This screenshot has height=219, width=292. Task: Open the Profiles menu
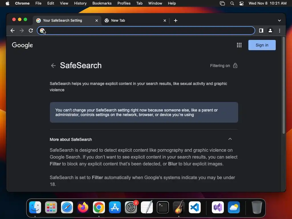coord(124,3)
